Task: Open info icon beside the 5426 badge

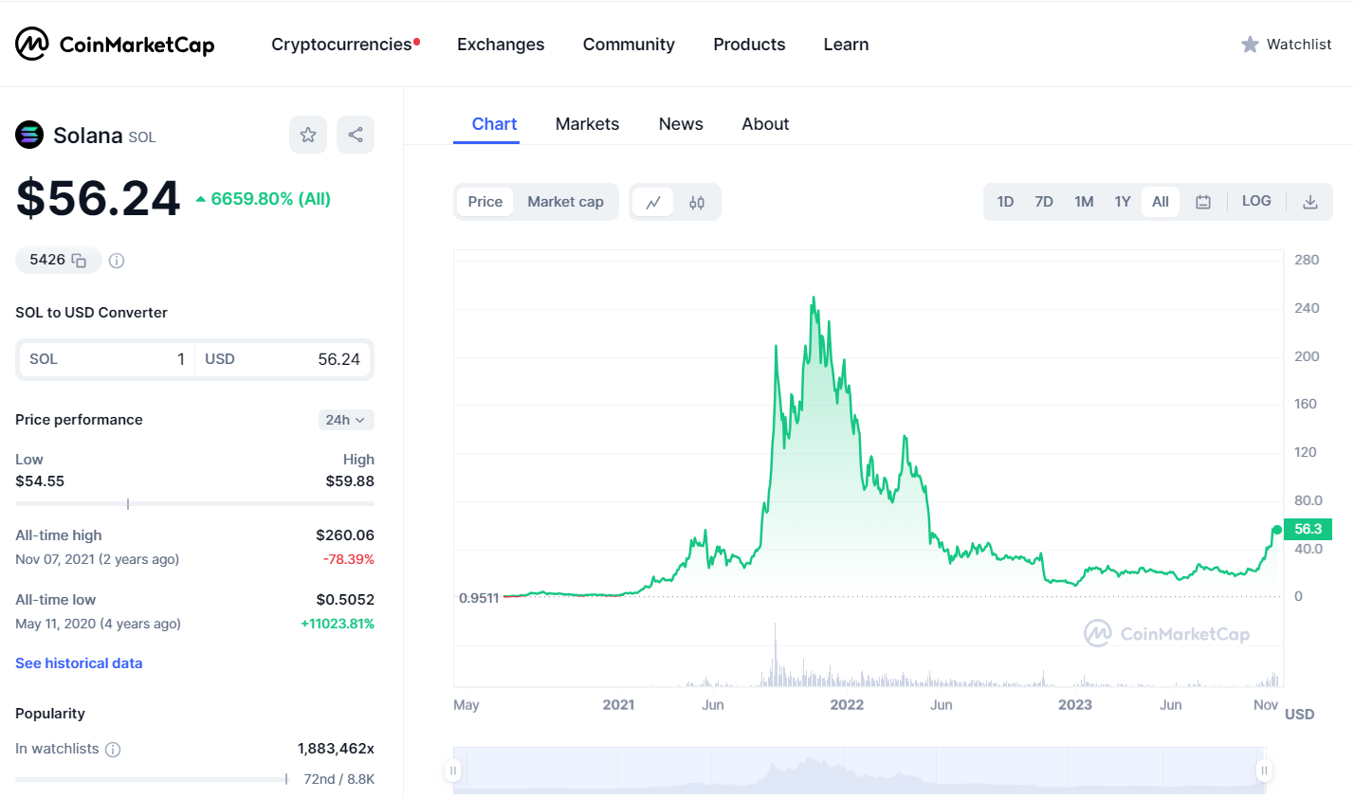Action: (x=117, y=261)
